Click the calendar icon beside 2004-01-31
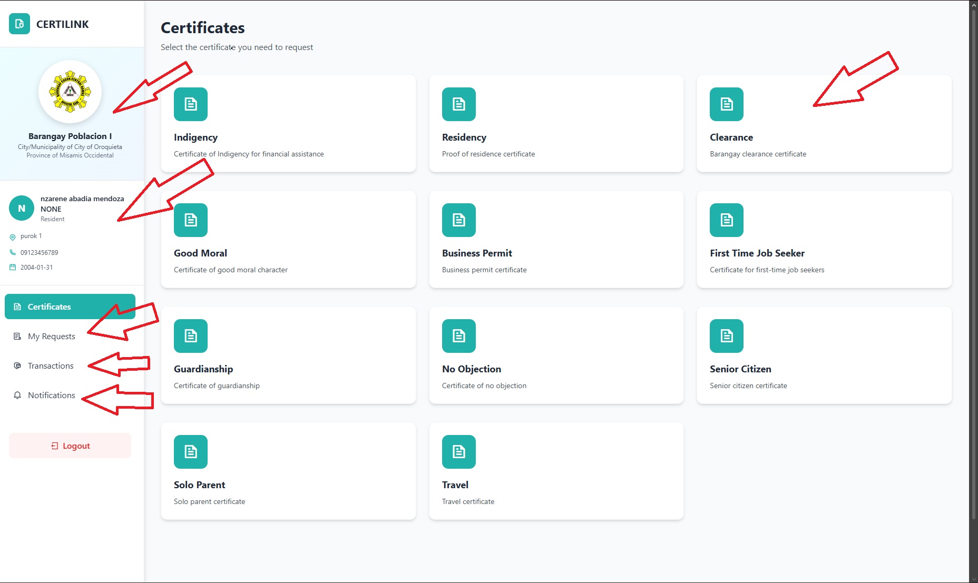The height and width of the screenshot is (583, 978). [12, 267]
